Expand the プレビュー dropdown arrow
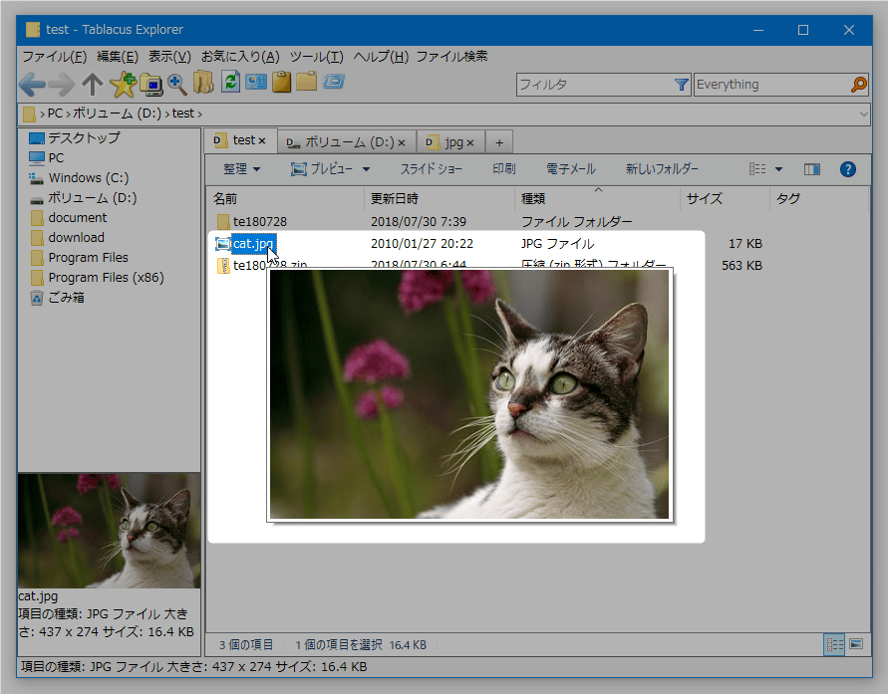 pos(366,169)
